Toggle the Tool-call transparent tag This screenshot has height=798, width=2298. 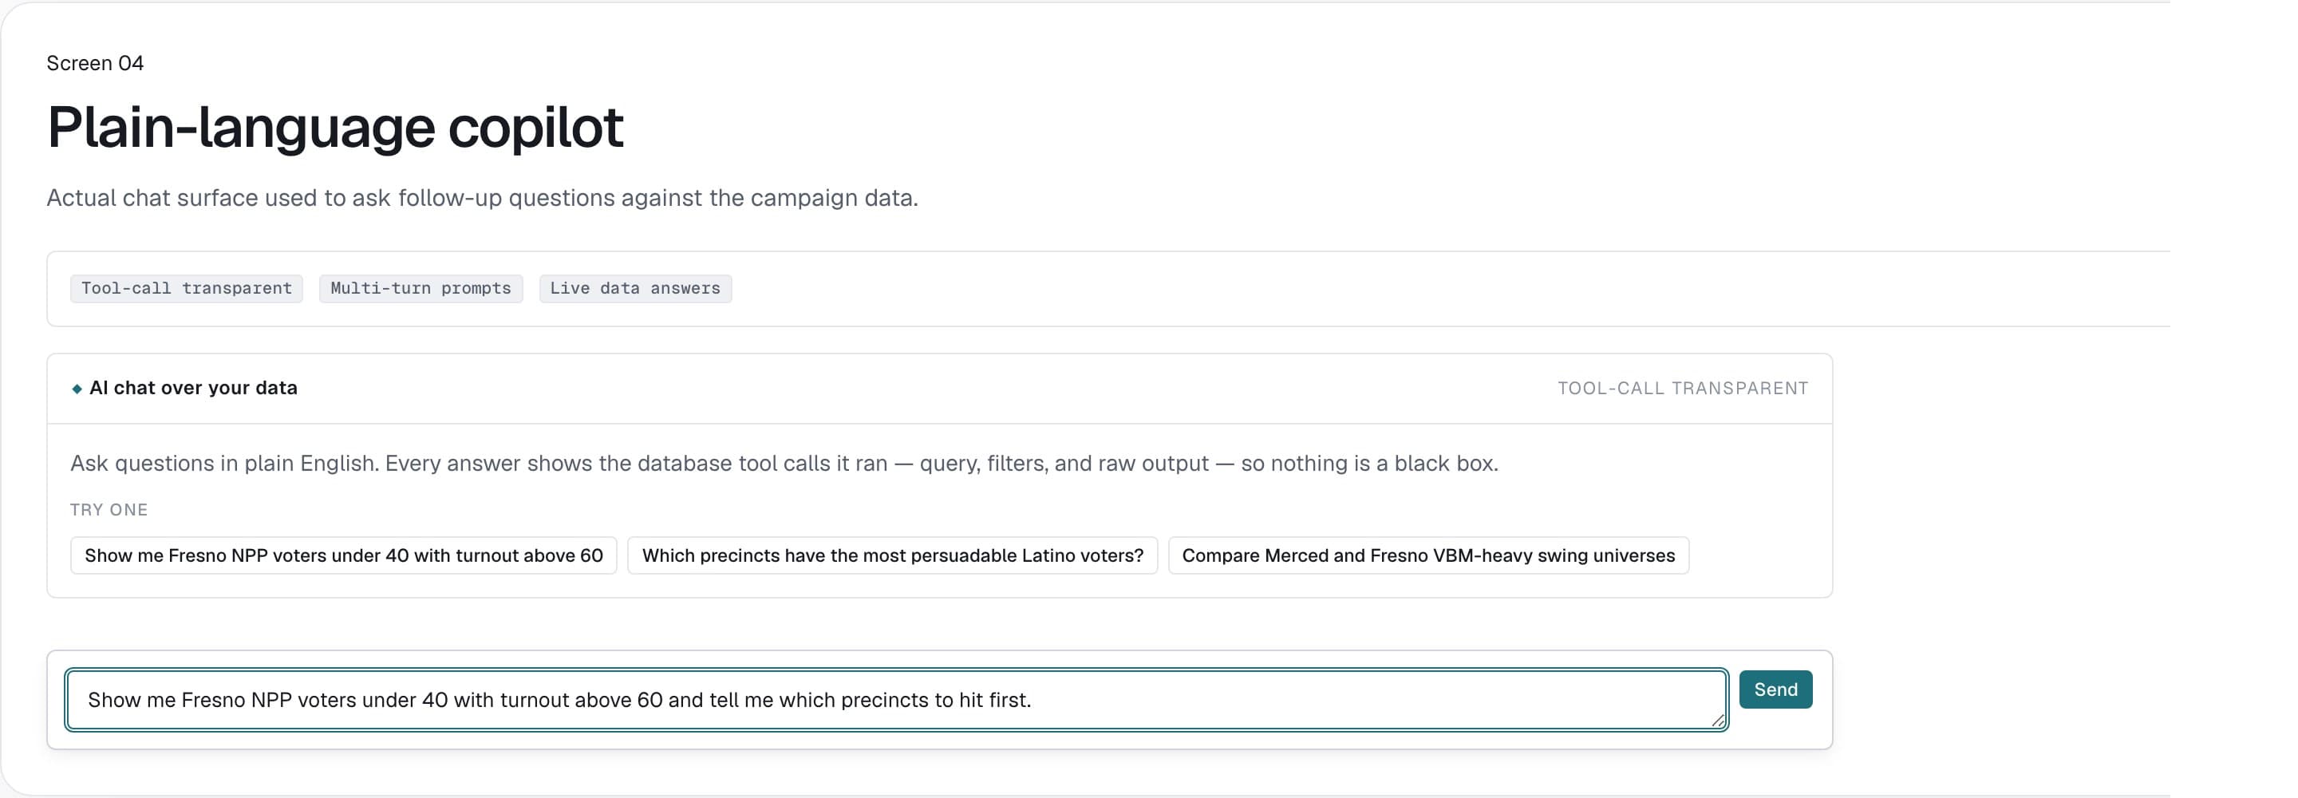[x=186, y=288]
